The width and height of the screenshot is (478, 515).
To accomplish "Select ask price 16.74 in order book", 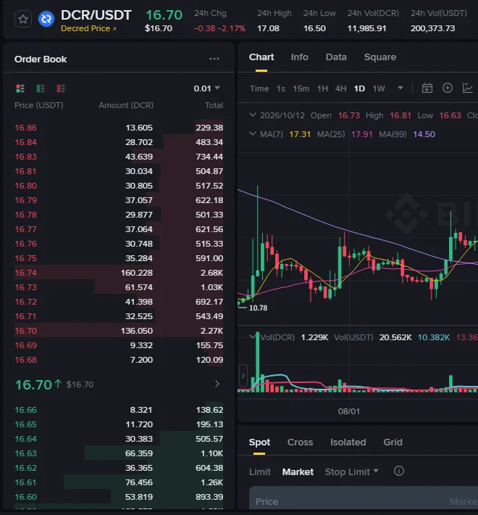I will tap(25, 273).
